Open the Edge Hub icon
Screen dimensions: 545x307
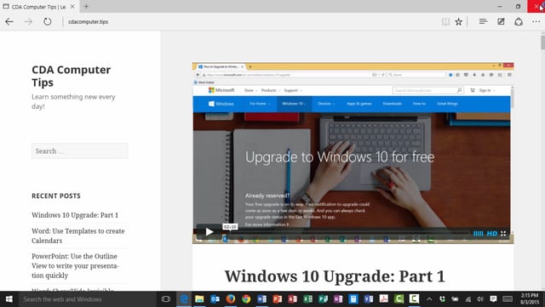click(x=483, y=21)
